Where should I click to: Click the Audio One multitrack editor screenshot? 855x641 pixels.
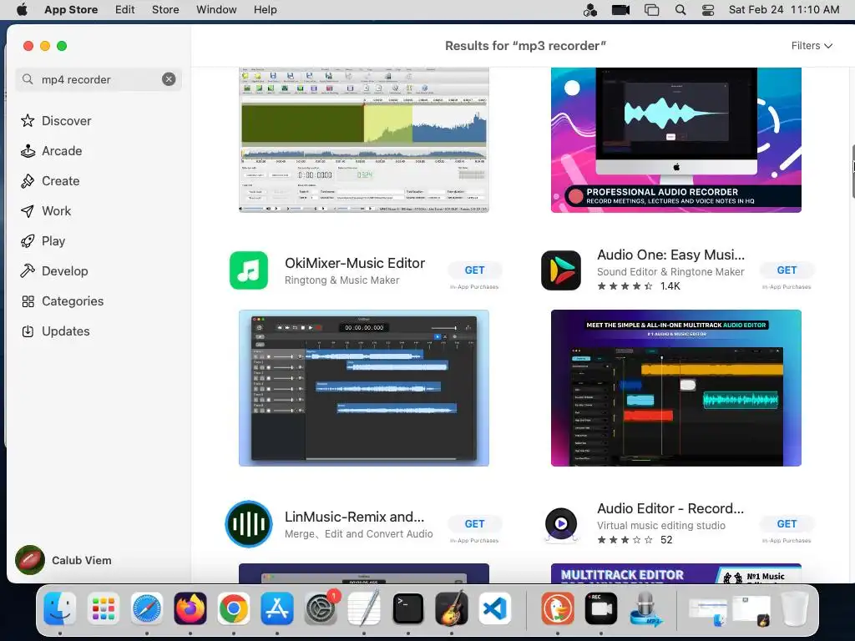[x=676, y=388]
